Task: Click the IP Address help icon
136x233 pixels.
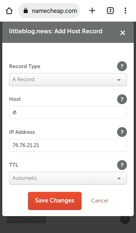Action: (122, 132)
